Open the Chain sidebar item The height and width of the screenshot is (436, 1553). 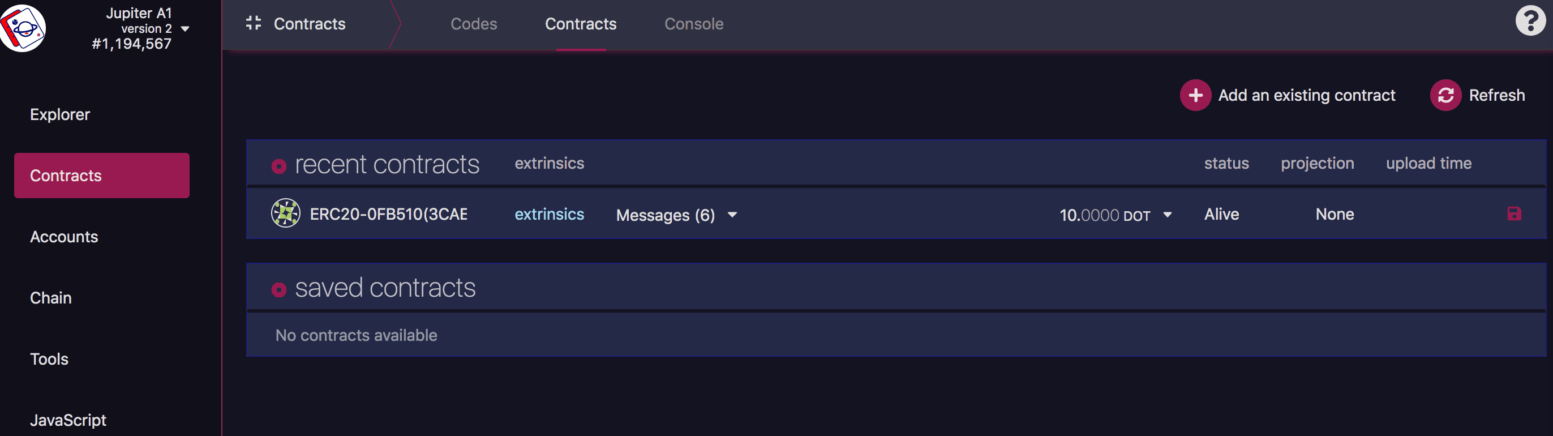pos(50,298)
